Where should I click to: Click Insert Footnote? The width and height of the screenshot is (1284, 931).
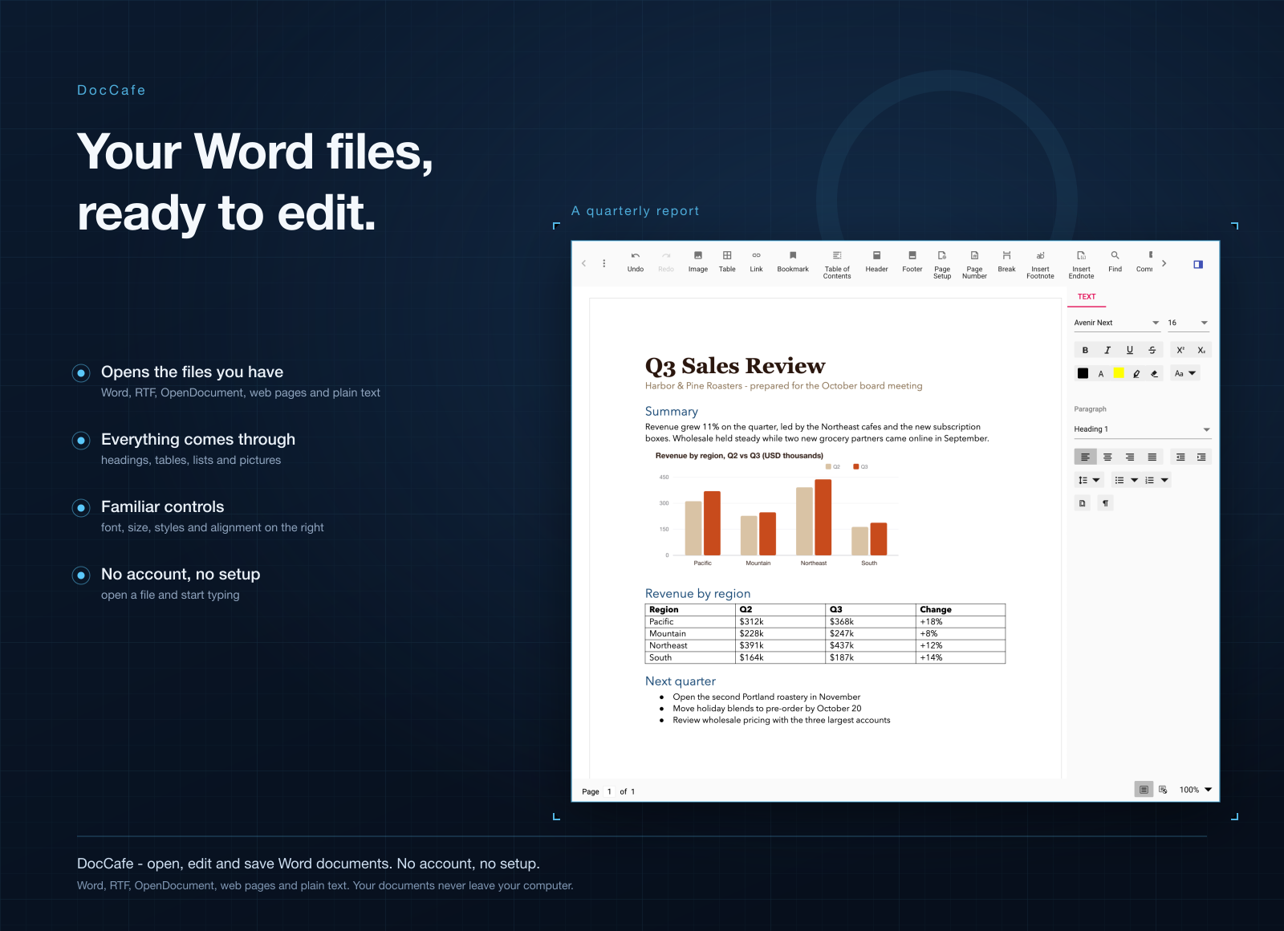(1040, 264)
